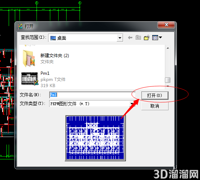Click the Back arrow navigation icon
Viewport: 200px width, 180px height.
coord(130,38)
